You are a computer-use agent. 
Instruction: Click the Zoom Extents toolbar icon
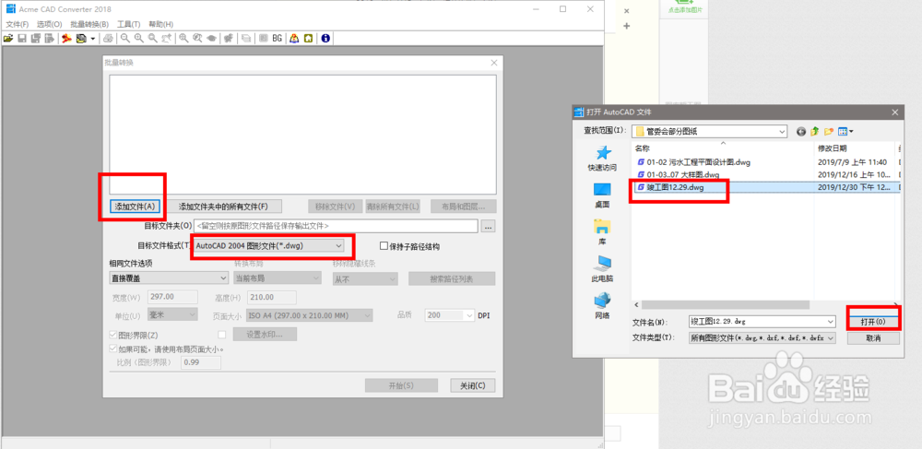pos(183,38)
